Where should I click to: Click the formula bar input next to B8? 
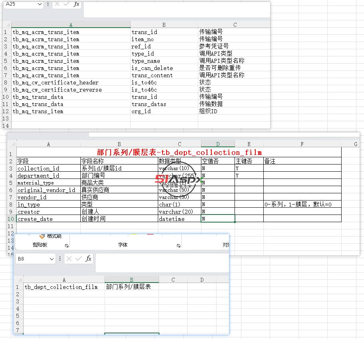pyautogui.click(x=162, y=263)
